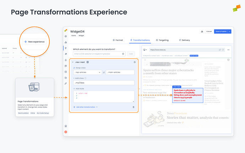Open the device selector dropdown in preview

pyautogui.click(x=145, y=50)
